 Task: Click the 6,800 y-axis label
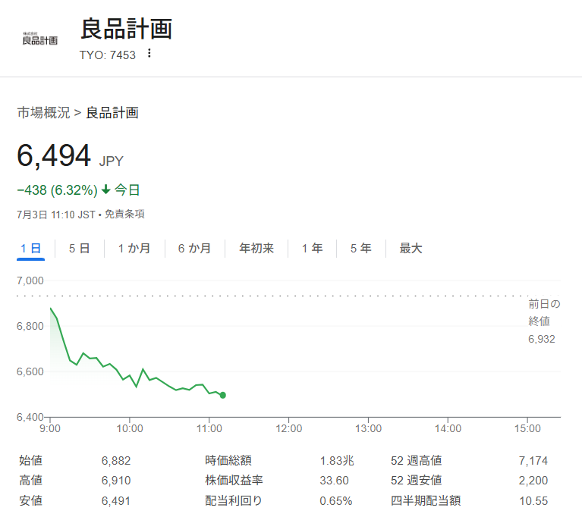point(30,327)
